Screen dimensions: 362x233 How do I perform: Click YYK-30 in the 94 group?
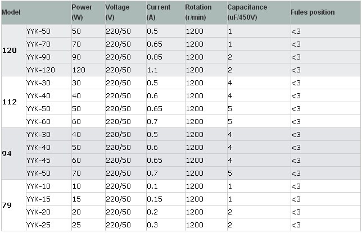point(38,135)
